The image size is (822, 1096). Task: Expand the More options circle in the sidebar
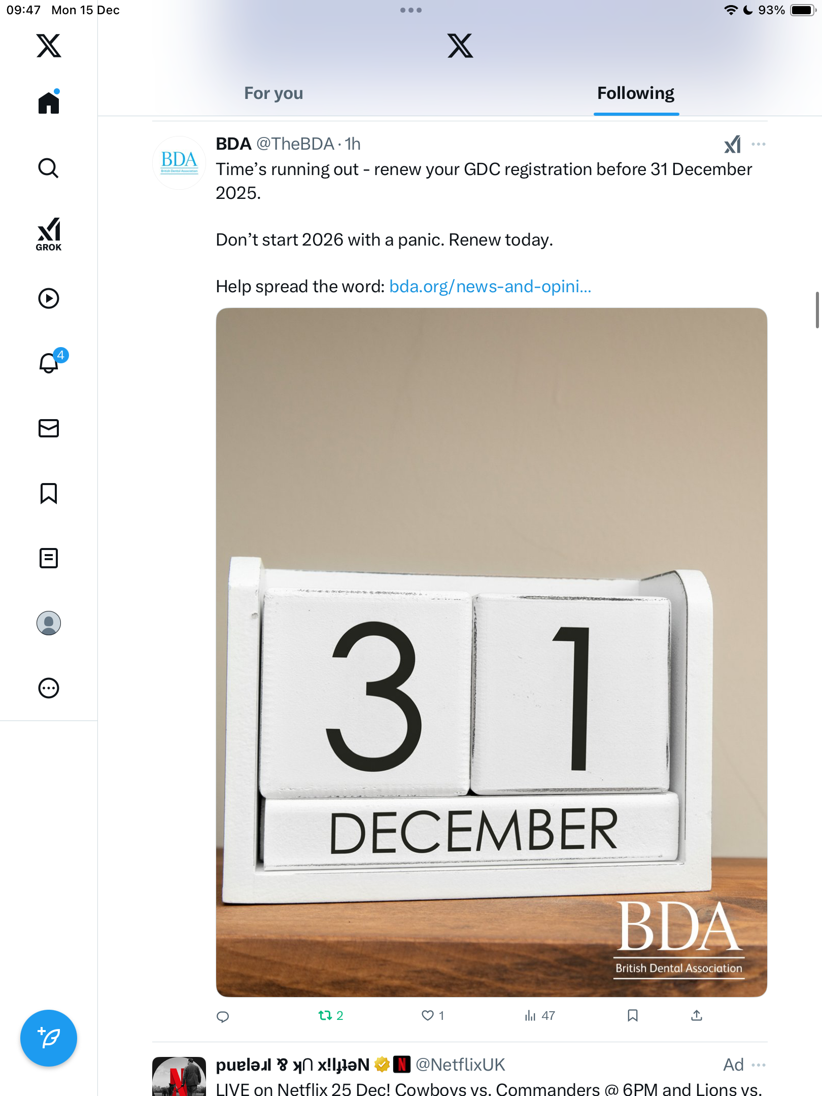click(x=49, y=688)
